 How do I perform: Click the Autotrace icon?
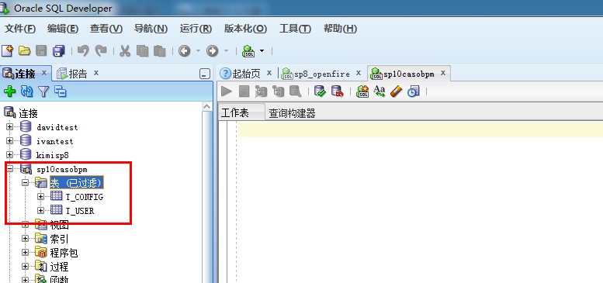coord(278,91)
